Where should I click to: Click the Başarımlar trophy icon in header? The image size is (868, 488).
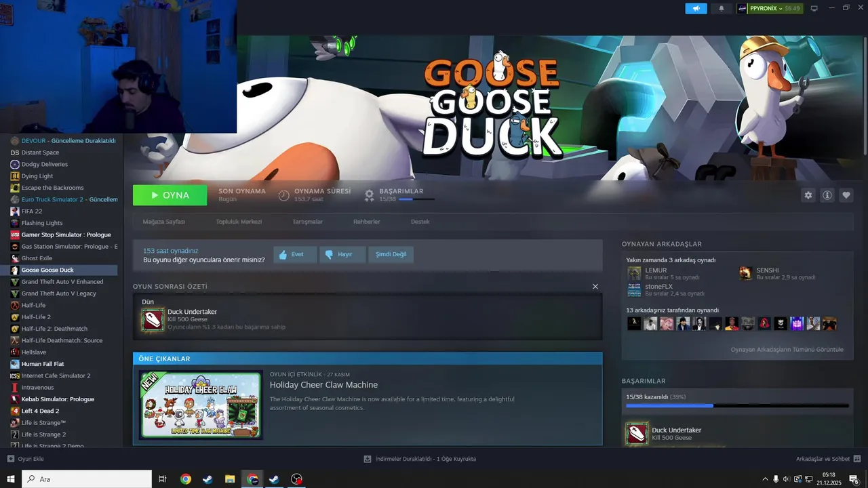(x=369, y=195)
